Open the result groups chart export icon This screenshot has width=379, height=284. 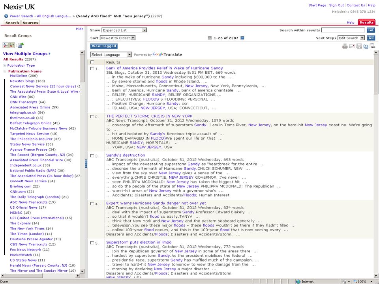21,45
